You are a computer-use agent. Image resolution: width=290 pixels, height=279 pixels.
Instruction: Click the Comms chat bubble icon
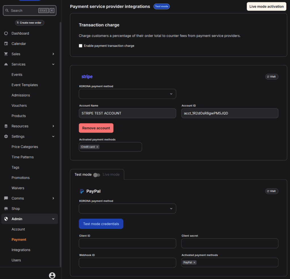[6, 198]
